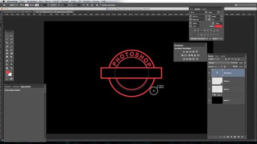Open the Datei menu
The width and height of the screenshot is (257, 144).
coord(22,1)
